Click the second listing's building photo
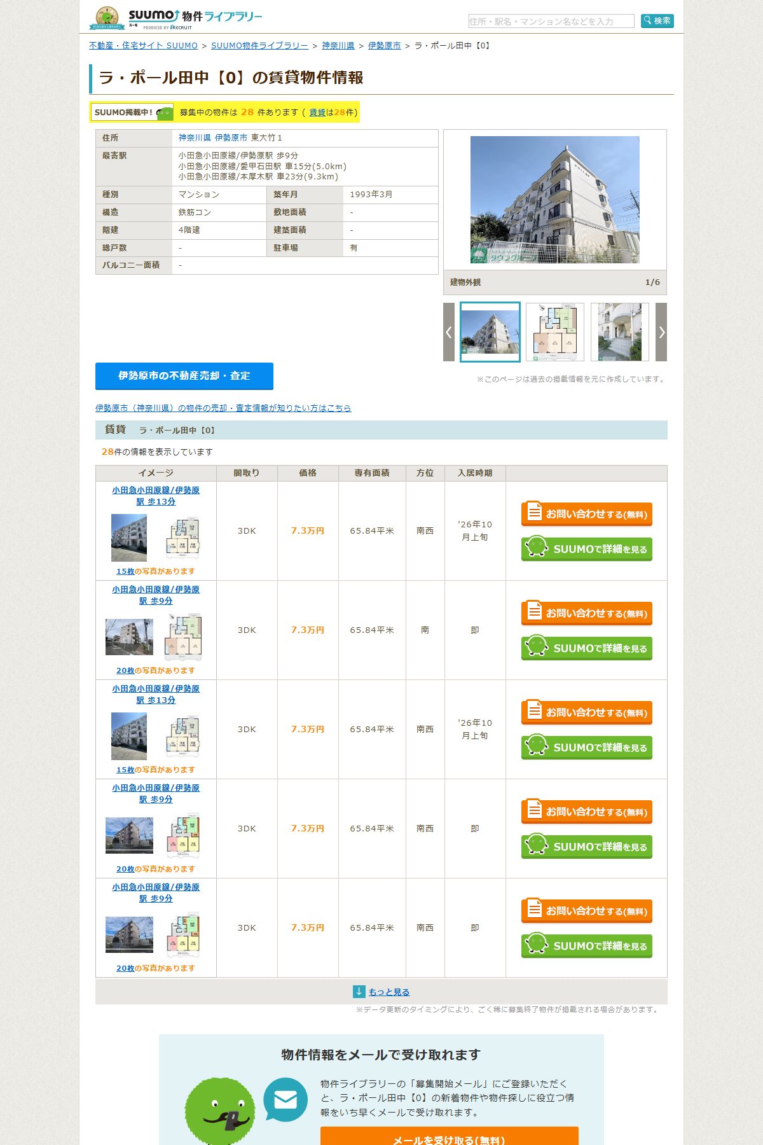Viewport: 763px width, 1145px height. (129, 637)
